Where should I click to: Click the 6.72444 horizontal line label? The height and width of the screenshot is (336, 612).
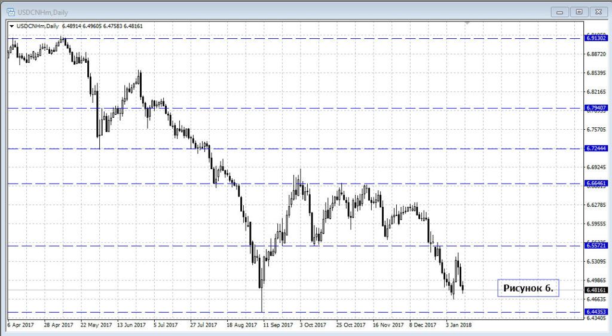pyautogui.click(x=596, y=148)
